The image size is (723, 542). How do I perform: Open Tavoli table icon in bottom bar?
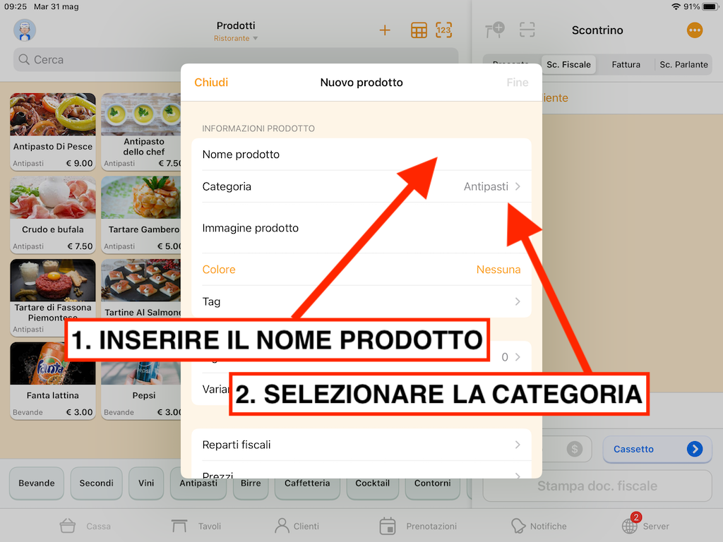coord(179,526)
